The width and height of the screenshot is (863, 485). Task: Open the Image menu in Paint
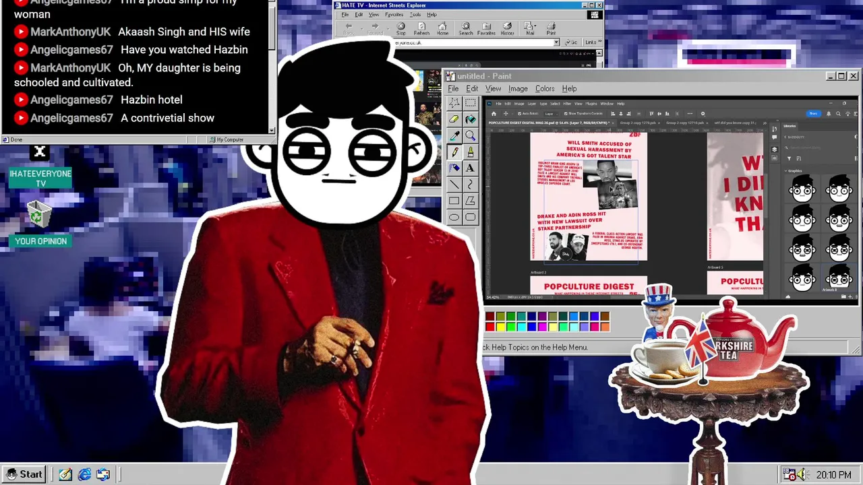pyautogui.click(x=518, y=89)
